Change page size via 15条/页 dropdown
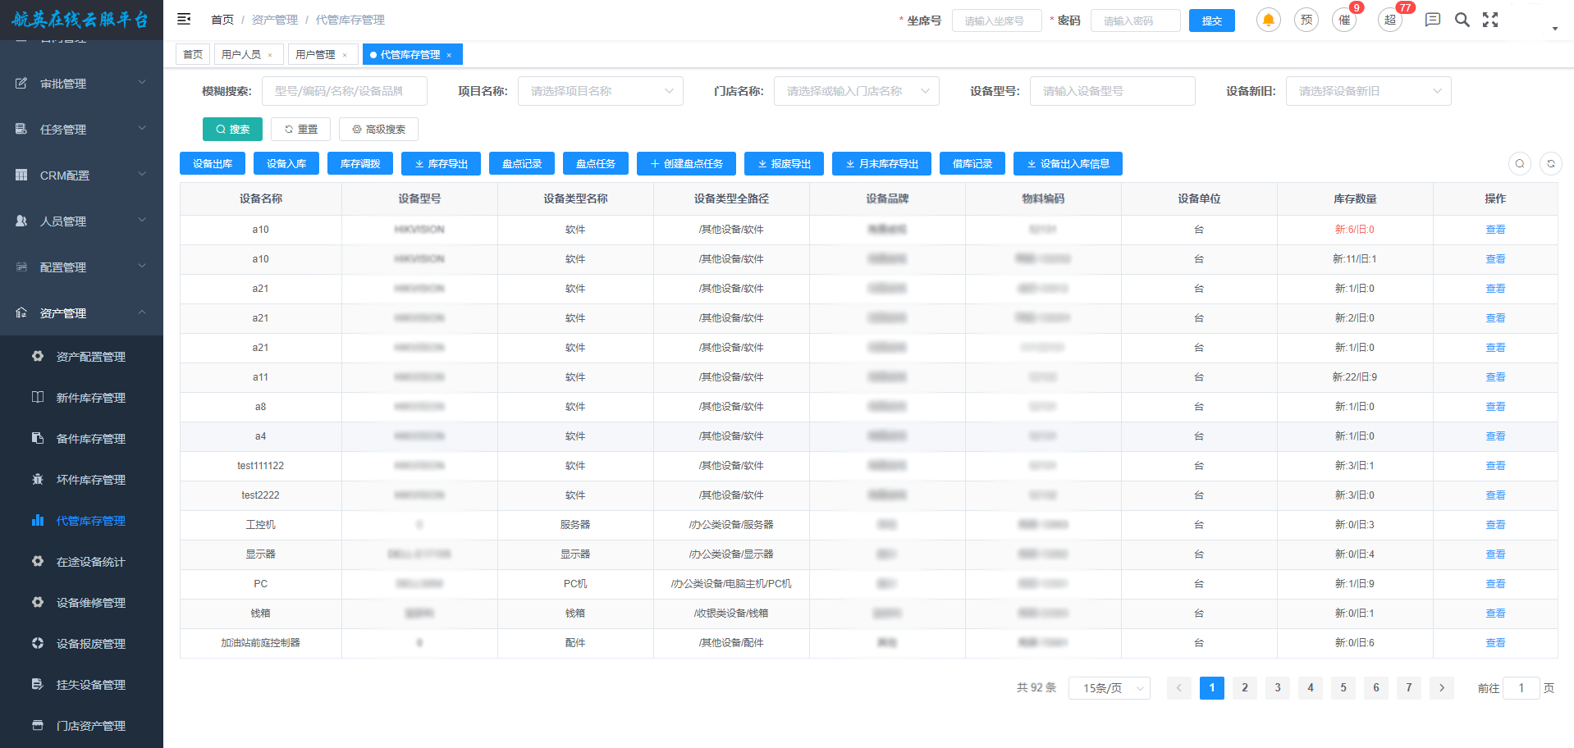The height and width of the screenshot is (748, 1574). coord(1109,688)
